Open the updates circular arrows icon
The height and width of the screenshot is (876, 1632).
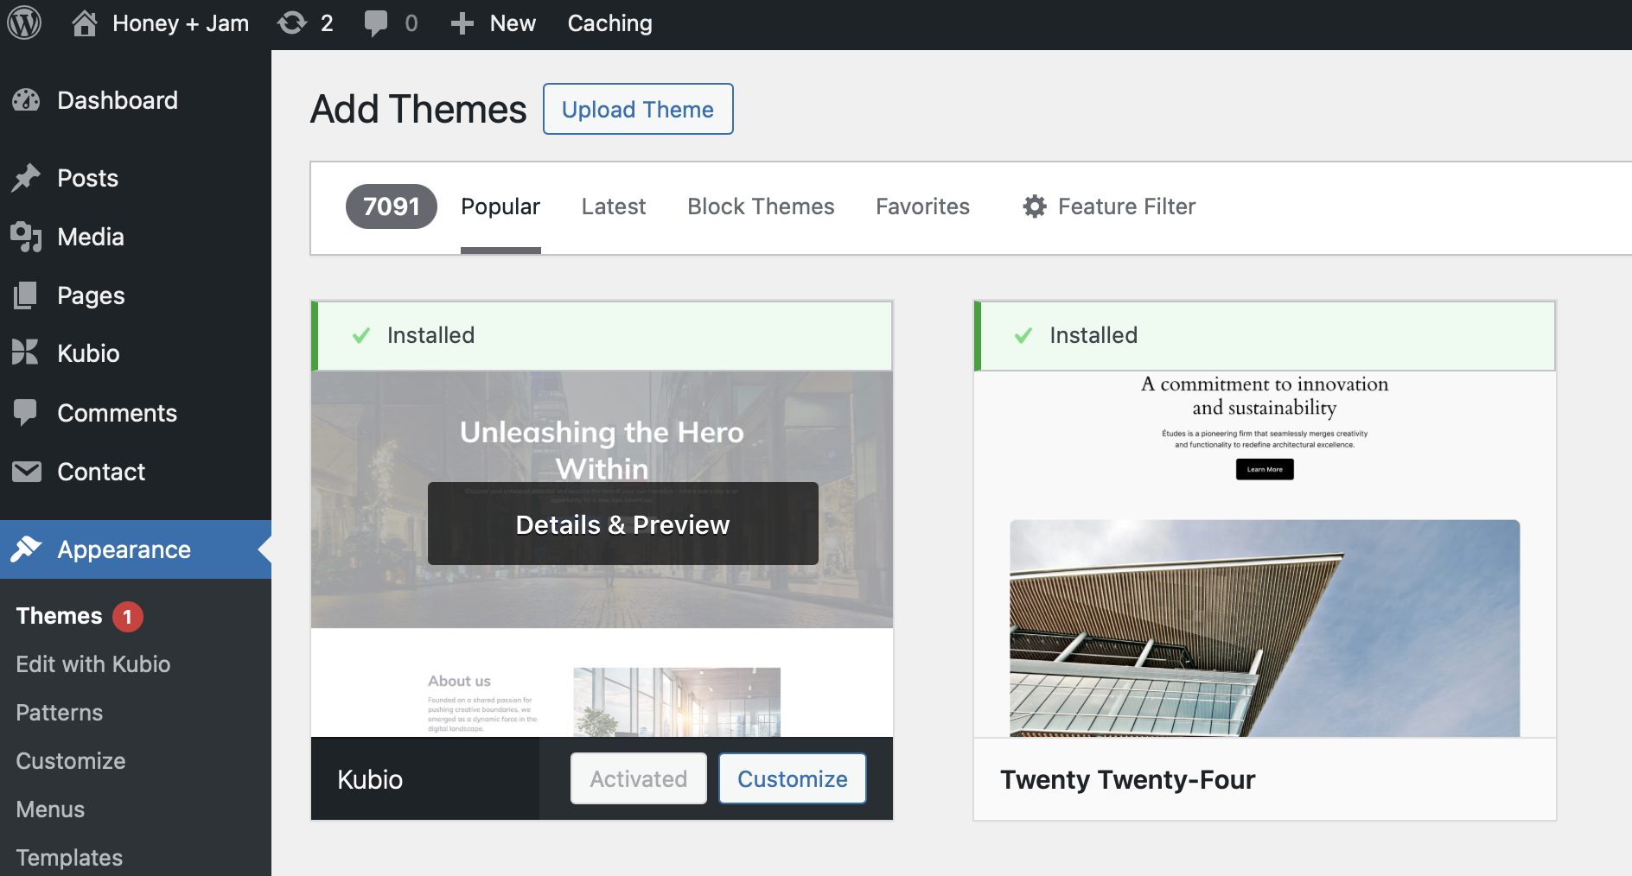pos(292,23)
